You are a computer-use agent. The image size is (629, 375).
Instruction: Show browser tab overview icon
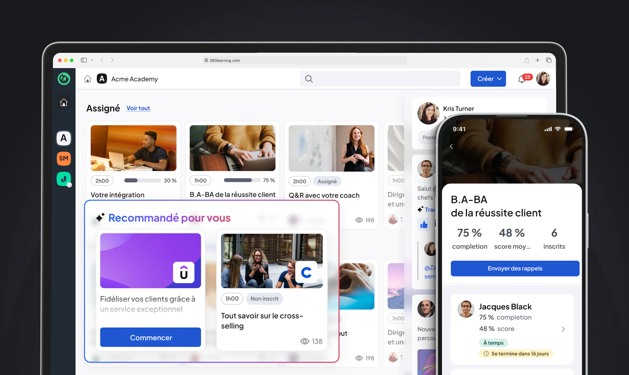tap(549, 60)
